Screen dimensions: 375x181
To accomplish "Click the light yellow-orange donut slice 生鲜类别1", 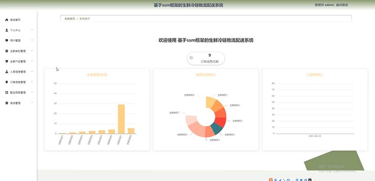I will click(x=210, y=102).
